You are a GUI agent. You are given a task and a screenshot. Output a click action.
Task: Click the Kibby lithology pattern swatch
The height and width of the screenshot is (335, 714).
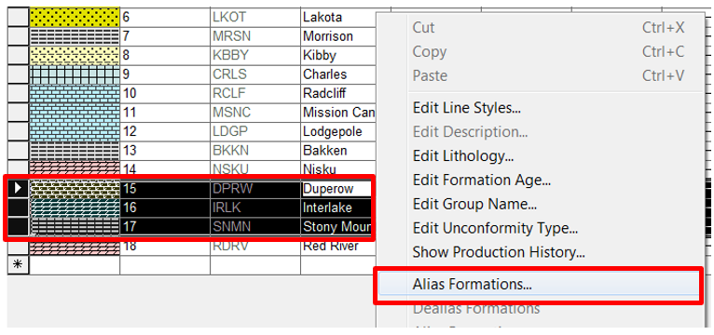point(75,56)
